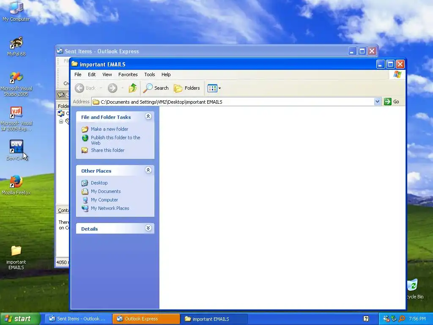Viewport: 433px width, 325px height.
Task: Minimize the important EMAILS window
Action: pyautogui.click(x=380, y=64)
